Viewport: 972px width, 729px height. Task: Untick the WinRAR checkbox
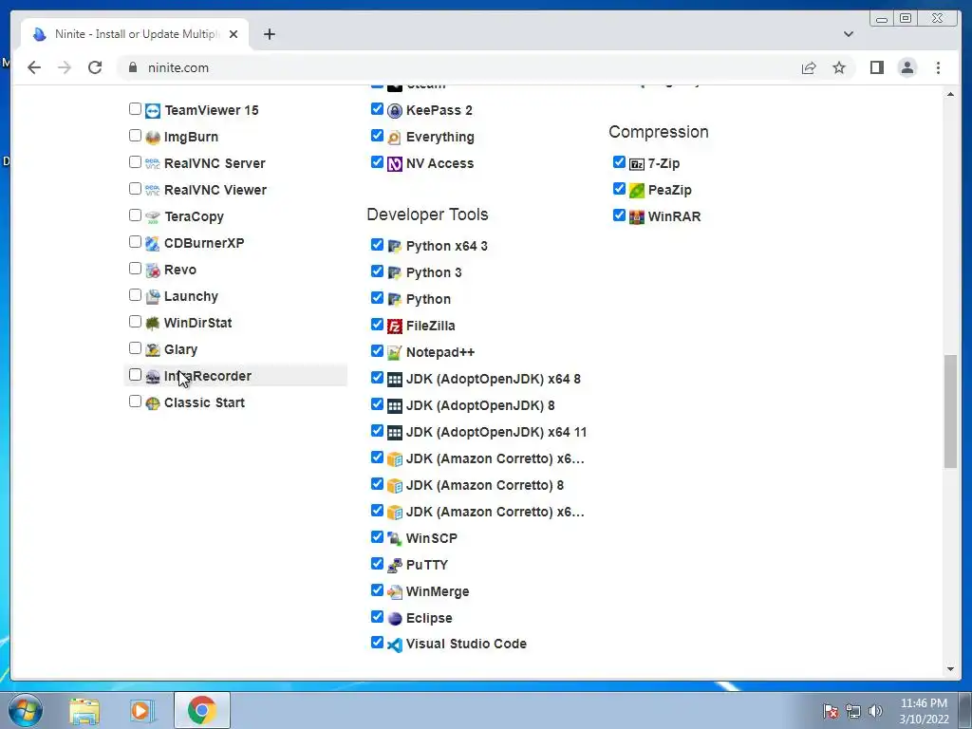point(619,215)
